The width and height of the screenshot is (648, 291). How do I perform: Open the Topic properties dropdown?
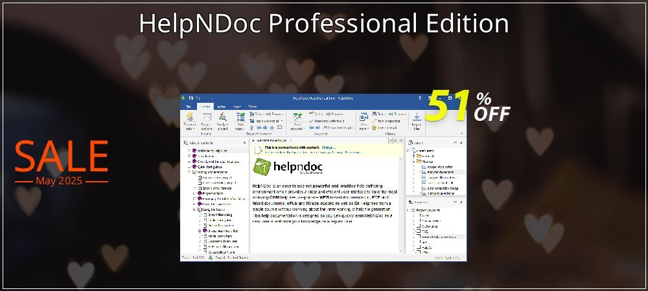click(282, 121)
